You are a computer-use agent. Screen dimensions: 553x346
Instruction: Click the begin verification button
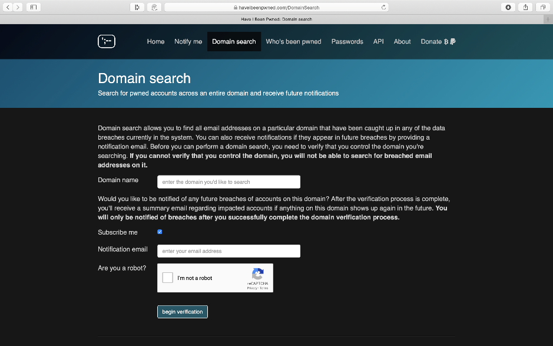point(183,312)
